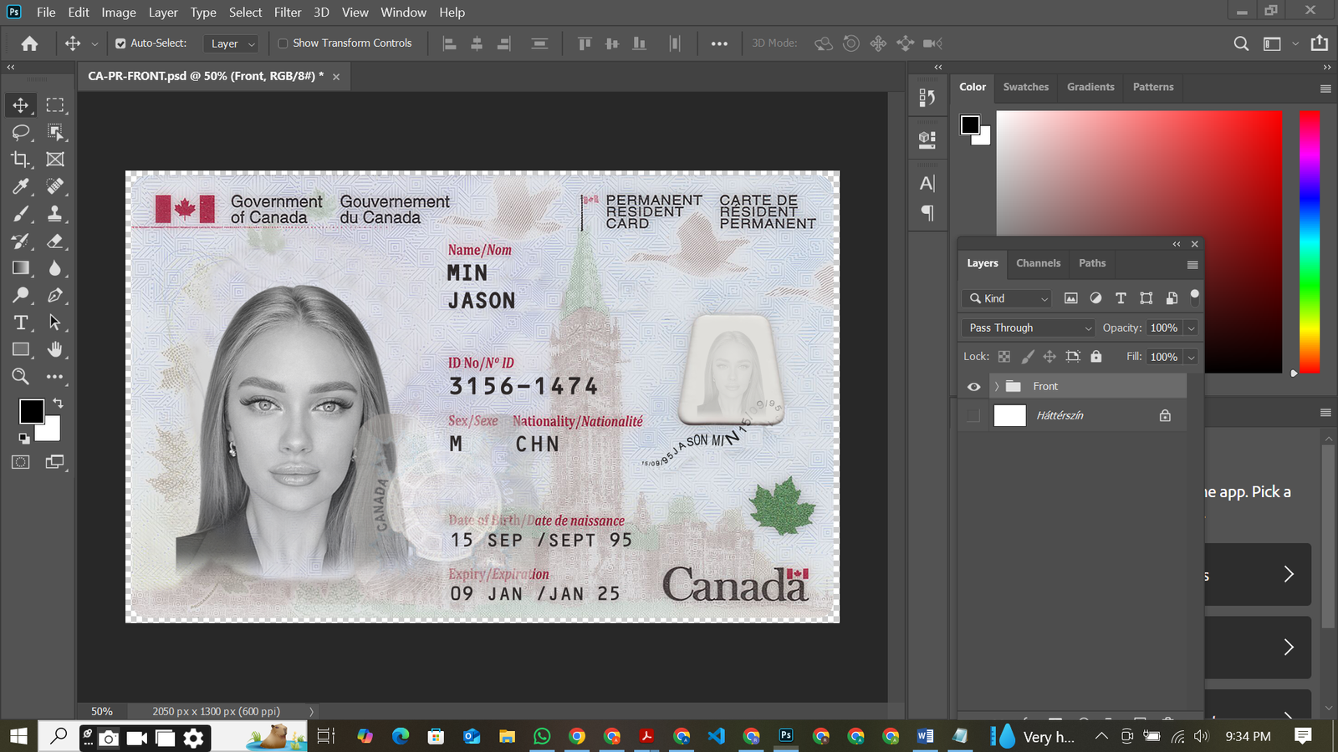Screen dimensions: 1338x752
Task: Open align and distribute more options
Action: tap(719, 43)
